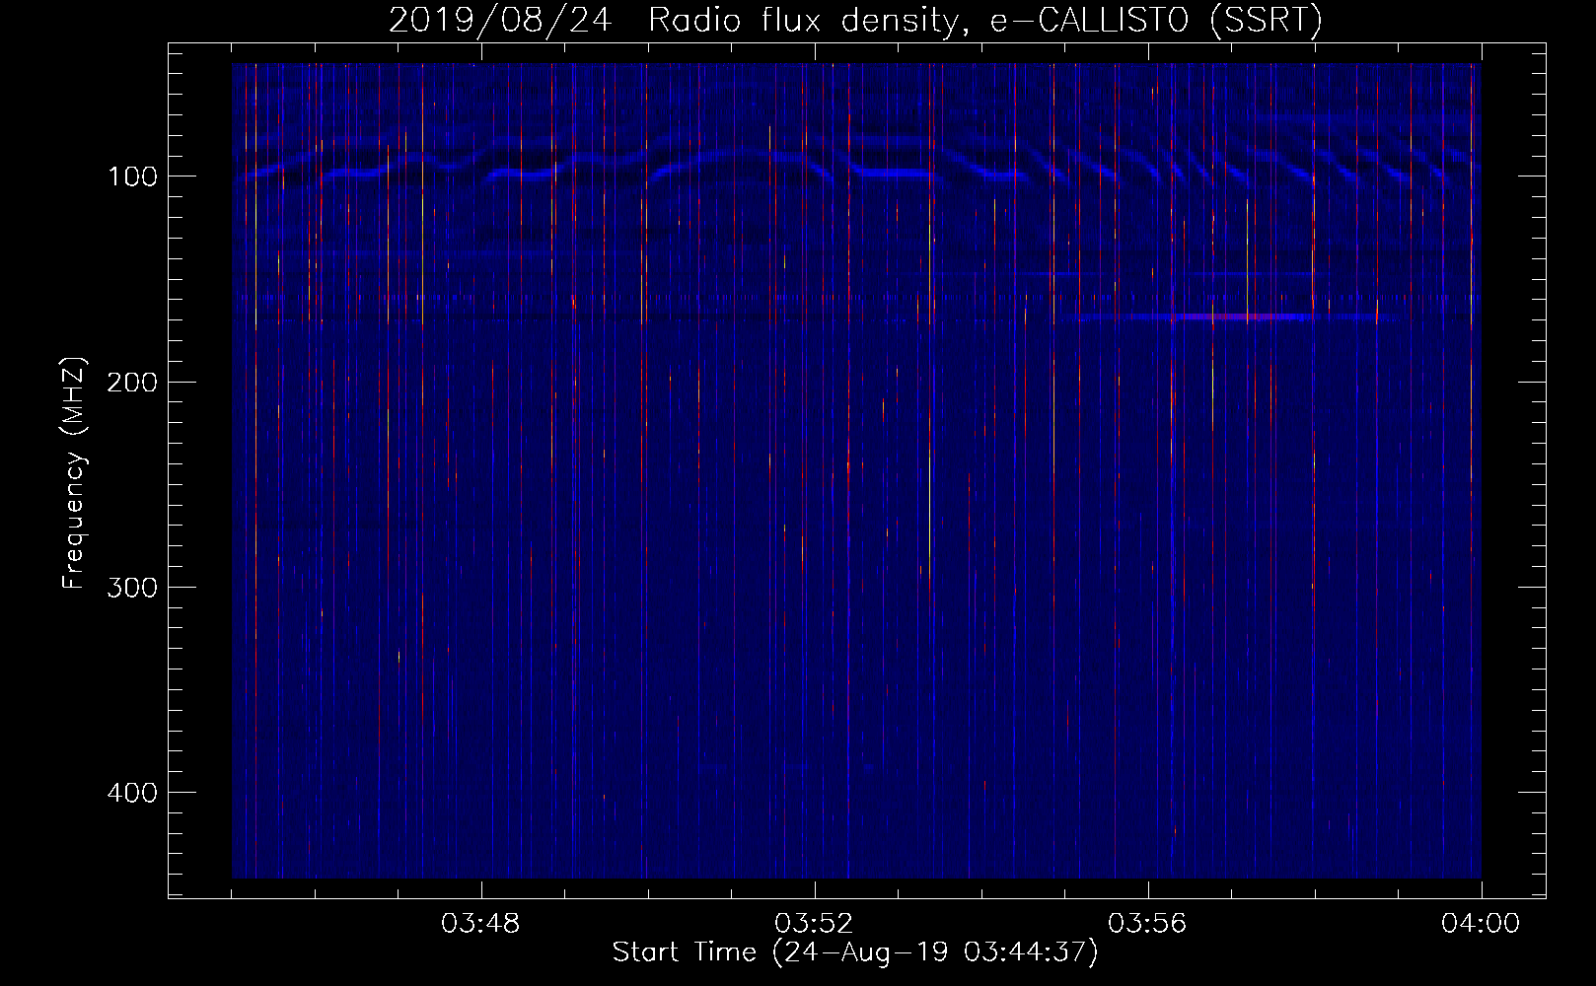Click the 03:48 time tick label
Image resolution: width=1596 pixels, height=986 pixels.
480,924
